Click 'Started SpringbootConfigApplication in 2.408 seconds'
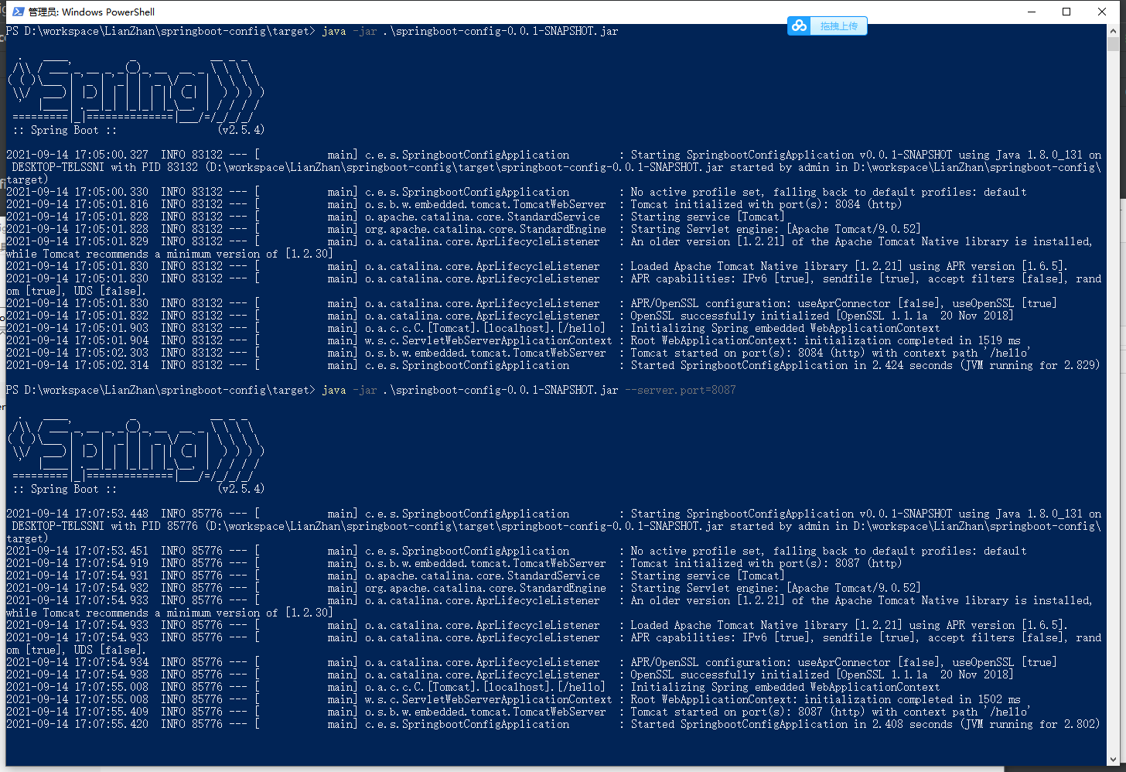The height and width of the screenshot is (772, 1126). coord(792,724)
